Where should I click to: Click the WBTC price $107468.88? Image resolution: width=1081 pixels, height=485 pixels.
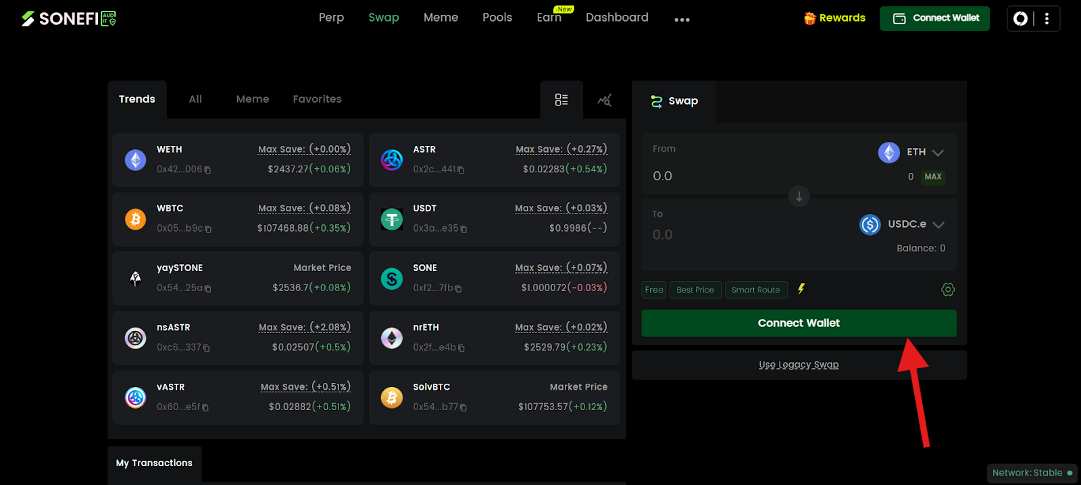282,228
